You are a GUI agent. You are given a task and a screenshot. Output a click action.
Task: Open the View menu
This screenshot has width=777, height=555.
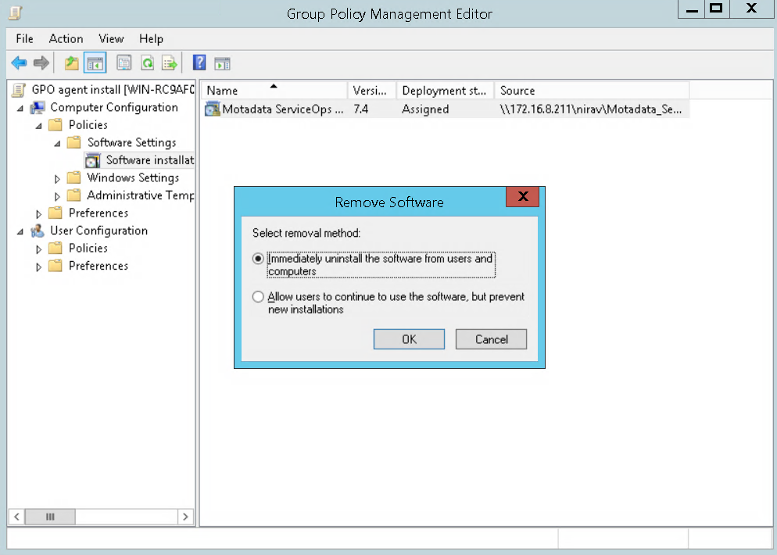(111, 38)
